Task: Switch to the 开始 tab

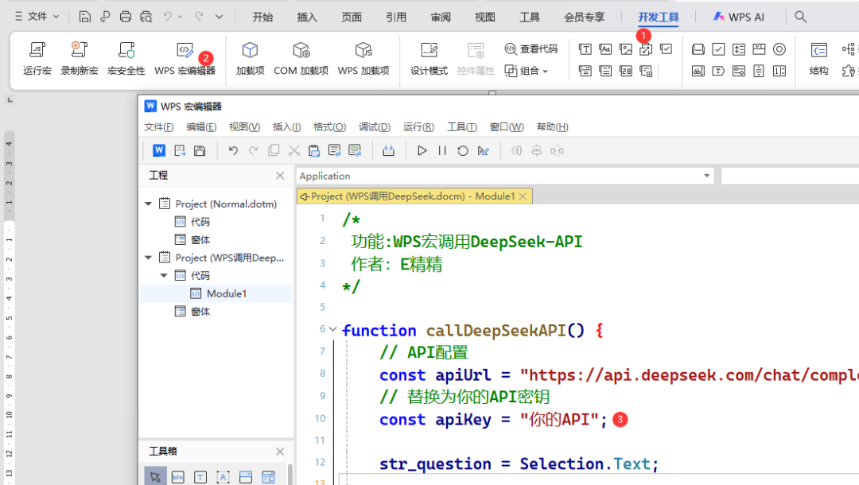Action: pos(262,17)
